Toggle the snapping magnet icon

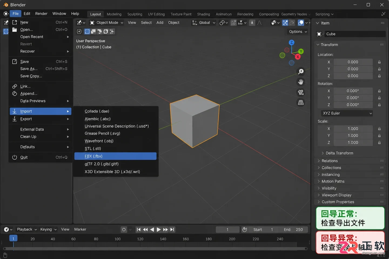(x=233, y=23)
